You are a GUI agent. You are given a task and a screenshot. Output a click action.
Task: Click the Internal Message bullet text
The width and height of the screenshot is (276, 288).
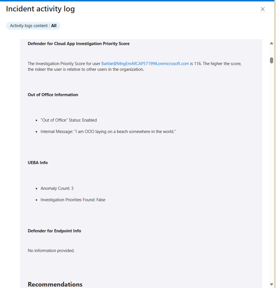108,132
